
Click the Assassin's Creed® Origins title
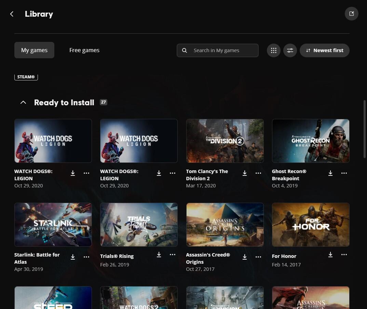208,258
